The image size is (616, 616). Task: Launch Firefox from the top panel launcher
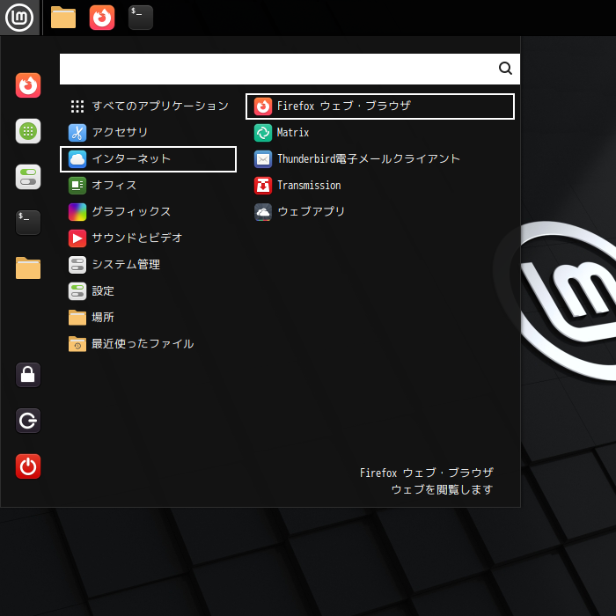[102, 18]
